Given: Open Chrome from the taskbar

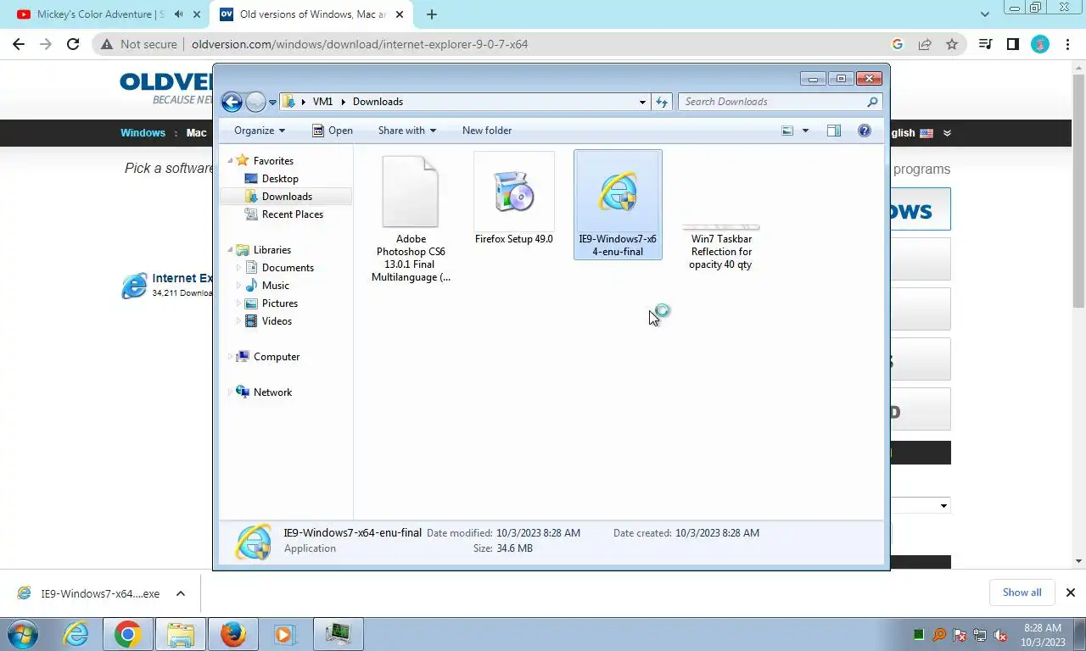Looking at the screenshot, I should tap(127, 634).
